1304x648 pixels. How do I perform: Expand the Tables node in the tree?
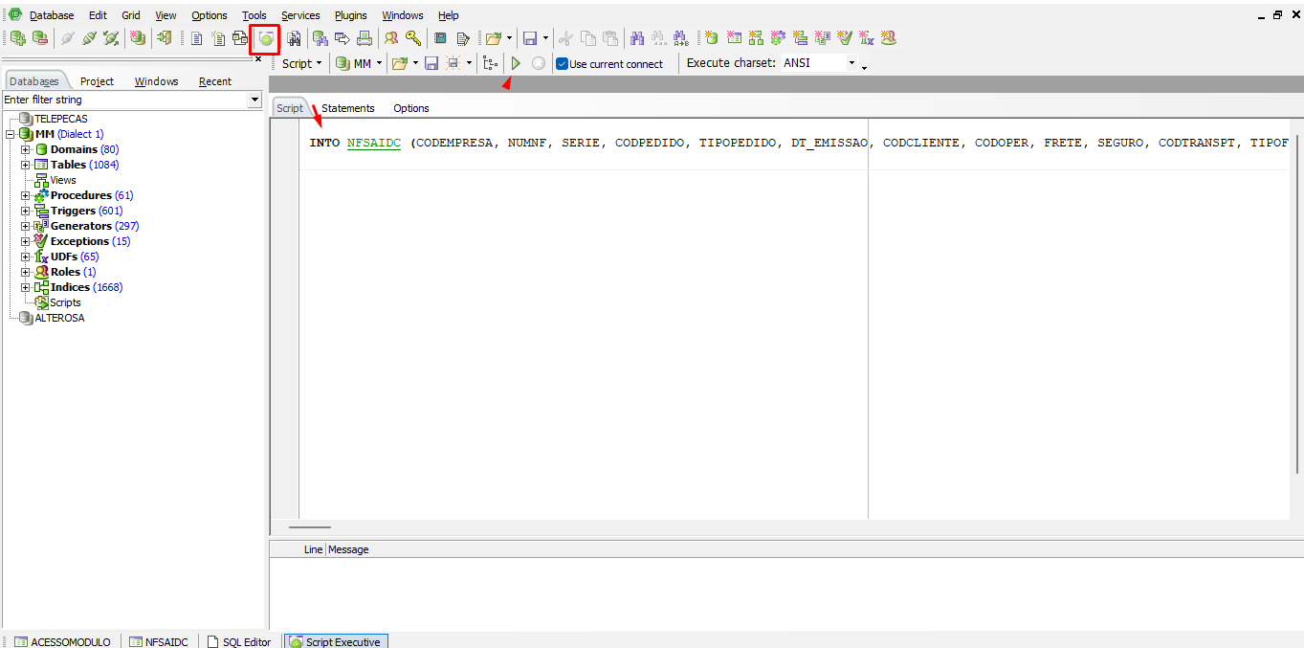click(x=26, y=165)
